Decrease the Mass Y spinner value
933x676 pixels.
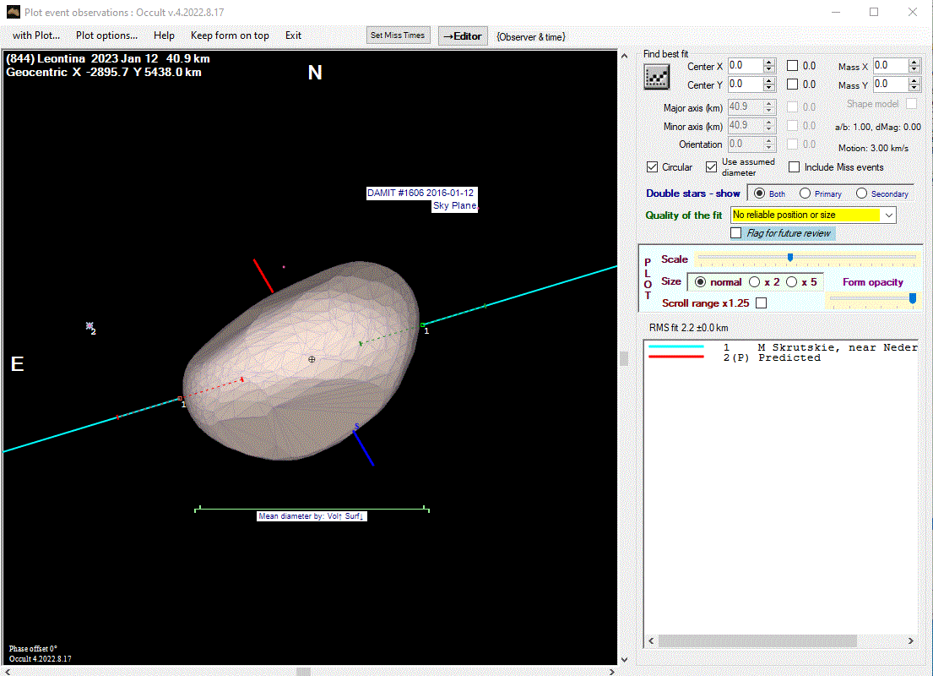pyautogui.click(x=914, y=88)
